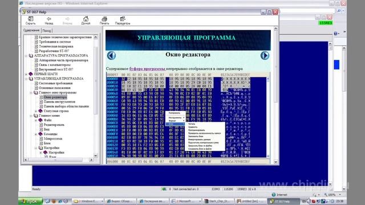
Task: Open the Краткие технические характеристики topic
Action: click(x=66, y=37)
